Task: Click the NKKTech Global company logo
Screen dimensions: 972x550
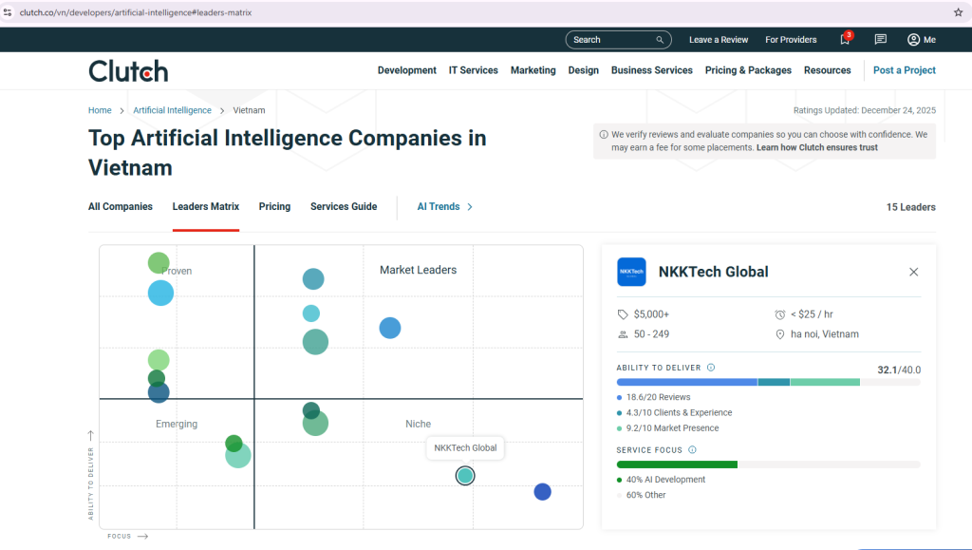Action: (631, 272)
